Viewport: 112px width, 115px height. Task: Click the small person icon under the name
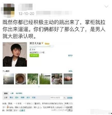pyautogui.click(x=30, y=50)
